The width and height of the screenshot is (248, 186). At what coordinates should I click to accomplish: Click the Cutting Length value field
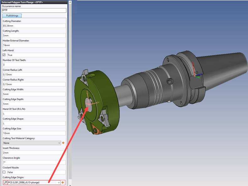click(x=34, y=35)
